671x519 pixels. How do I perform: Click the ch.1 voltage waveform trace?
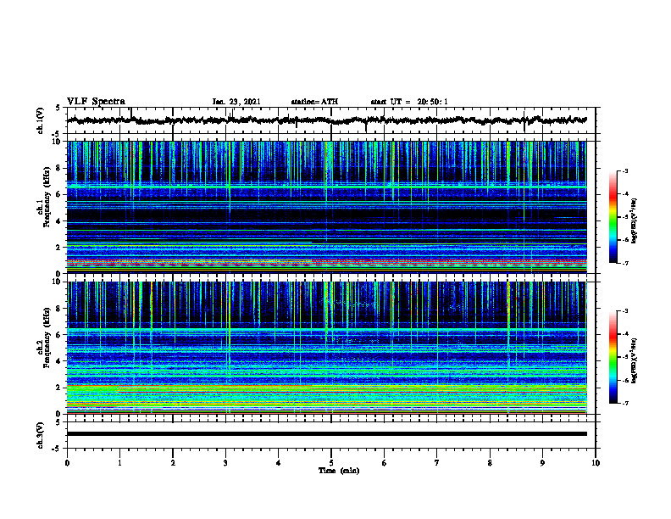coord(327,120)
